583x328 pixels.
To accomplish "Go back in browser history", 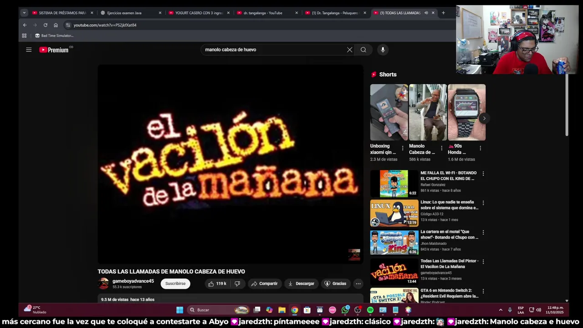I will tap(25, 25).
